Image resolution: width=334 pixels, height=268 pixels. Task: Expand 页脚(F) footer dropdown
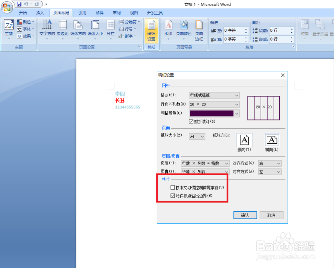[x=205, y=172]
